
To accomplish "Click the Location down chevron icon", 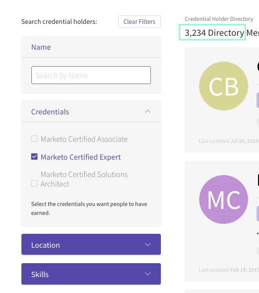I will pos(147,245).
